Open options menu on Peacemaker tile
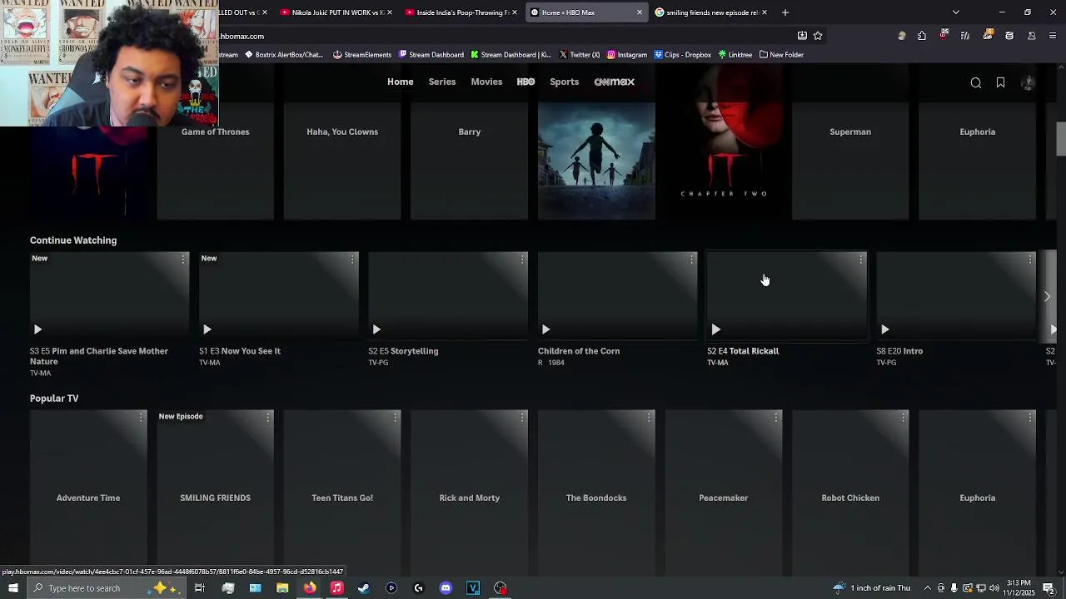 (x=775, y=418)
